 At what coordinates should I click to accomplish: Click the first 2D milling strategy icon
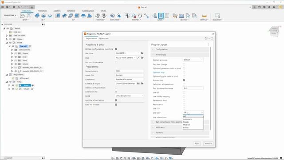click(x=37, y=16)
